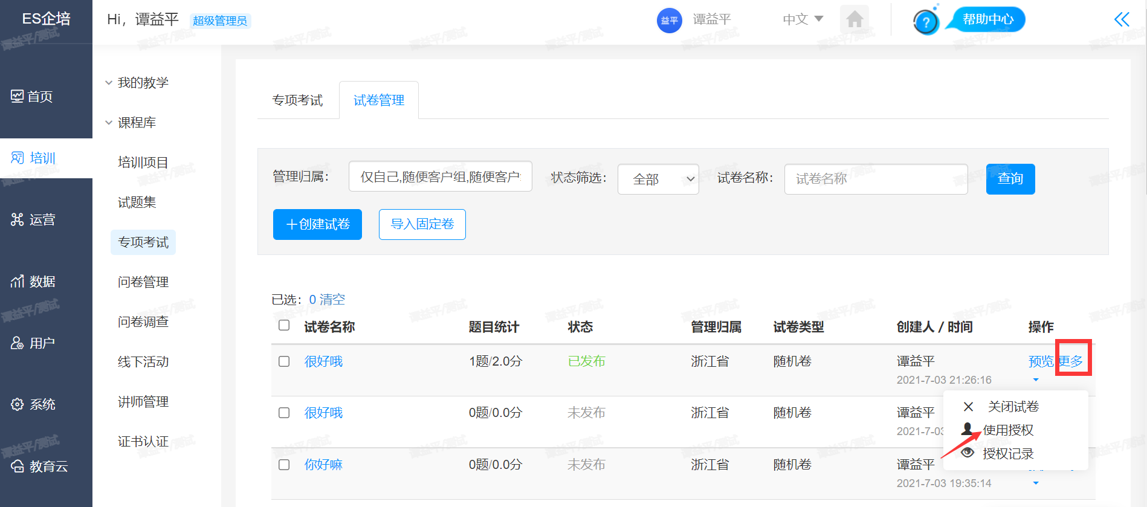
Task: Open the 运营 operations sidebar item
Action: (33, 220)
